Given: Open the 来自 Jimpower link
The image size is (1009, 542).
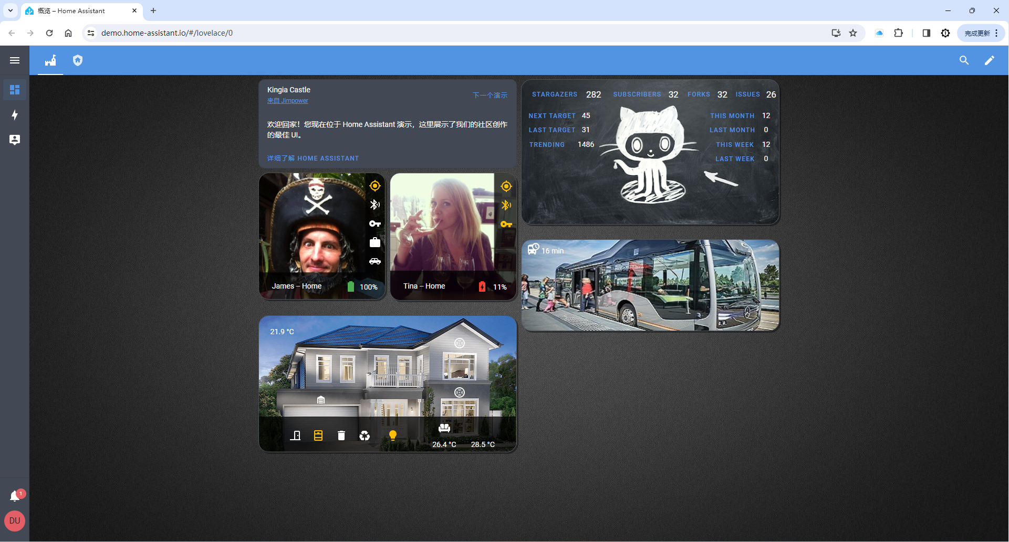Looking at the screenshot, I should pos(288,101).
